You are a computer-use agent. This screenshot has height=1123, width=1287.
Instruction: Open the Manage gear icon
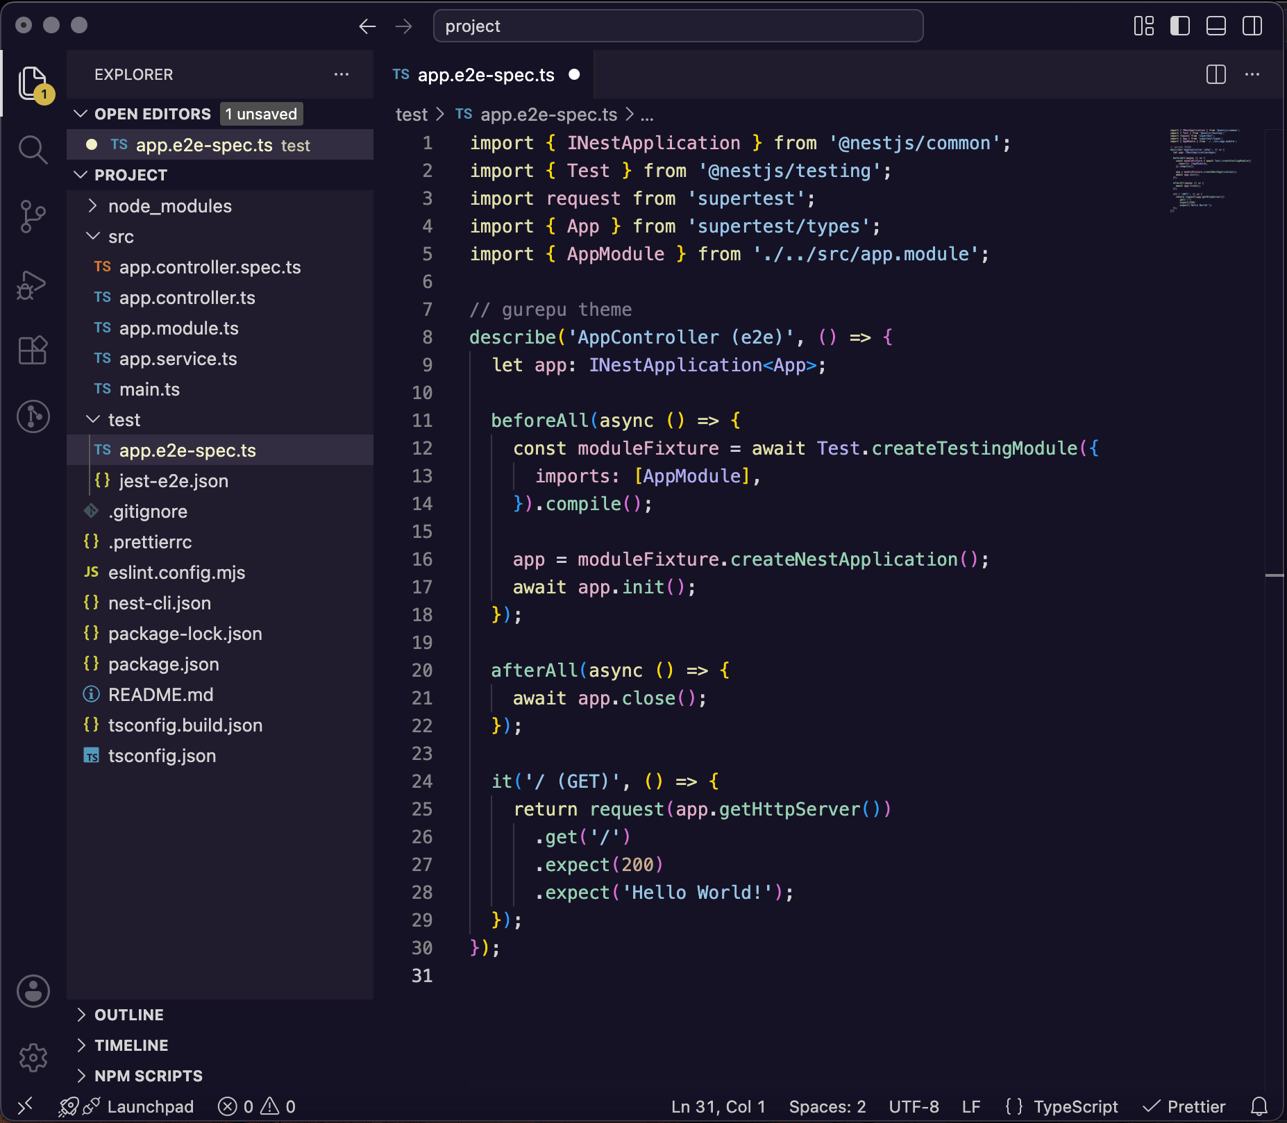coord(33,1058)
